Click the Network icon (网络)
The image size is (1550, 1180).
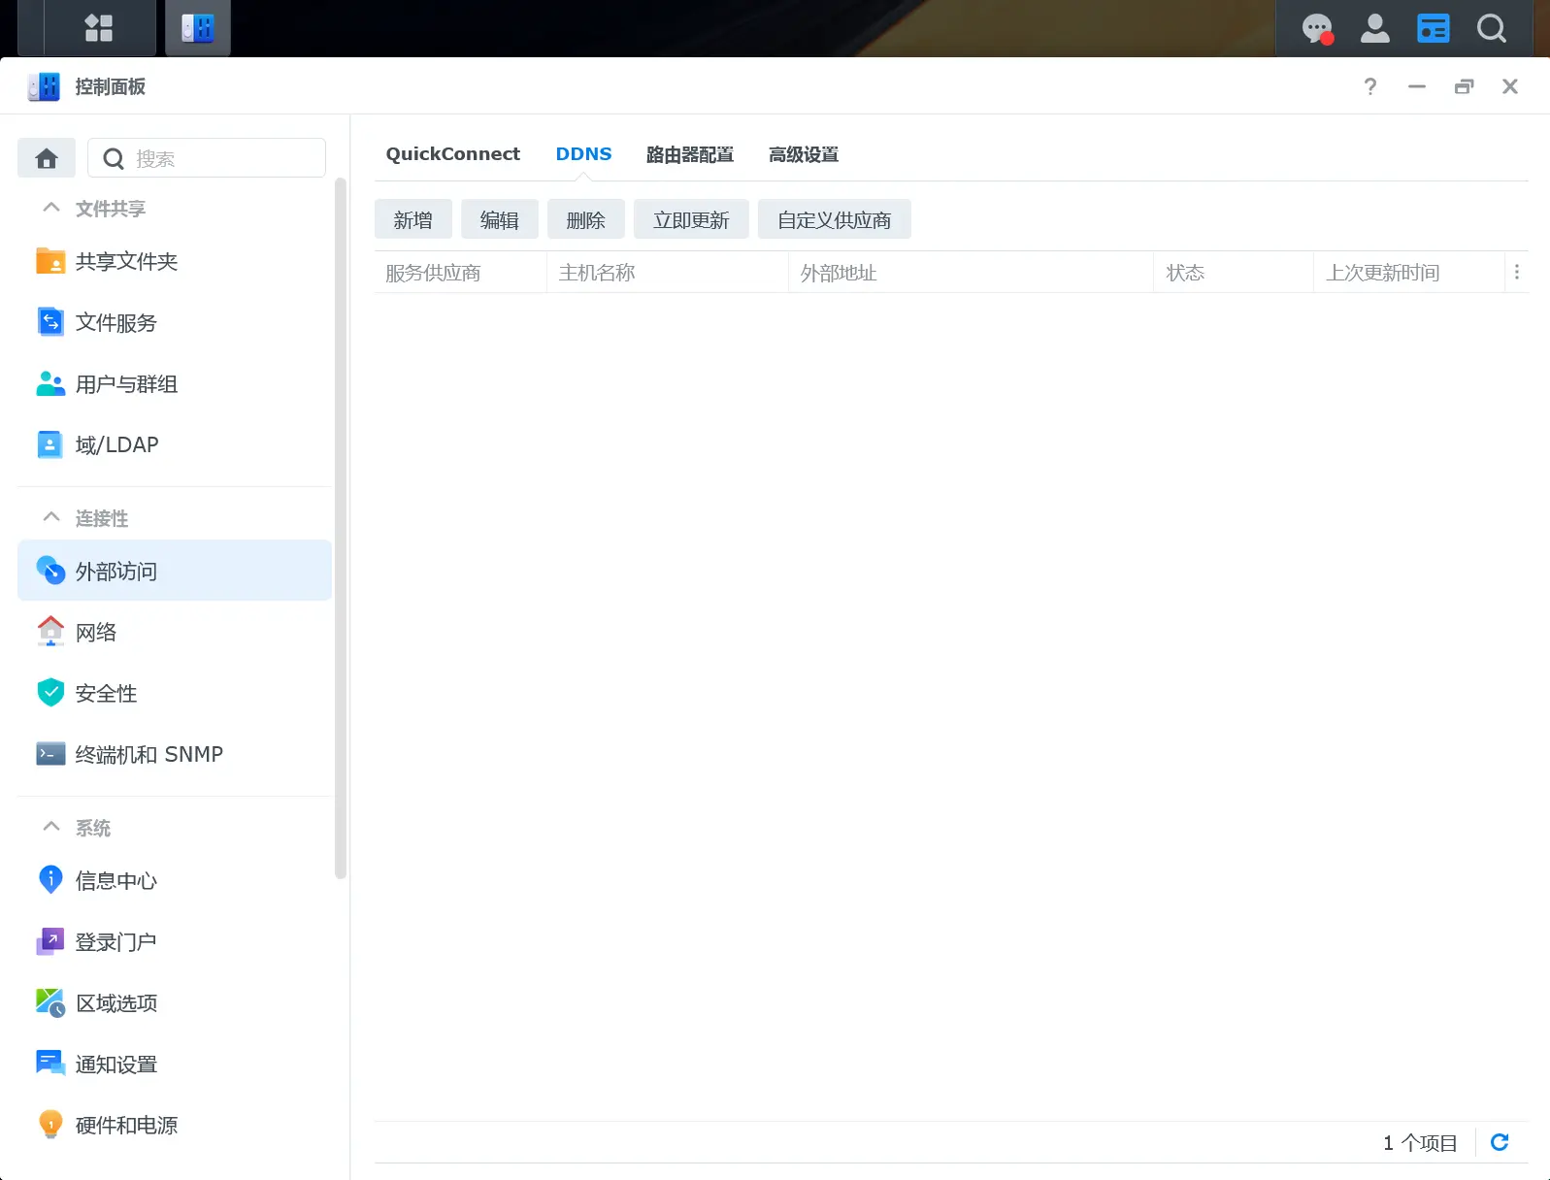pos(50,632)
